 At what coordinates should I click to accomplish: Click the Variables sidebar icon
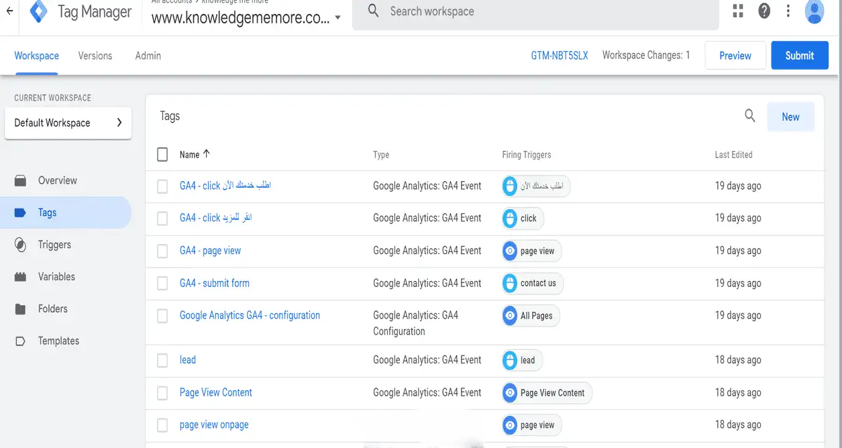(21, 276)
